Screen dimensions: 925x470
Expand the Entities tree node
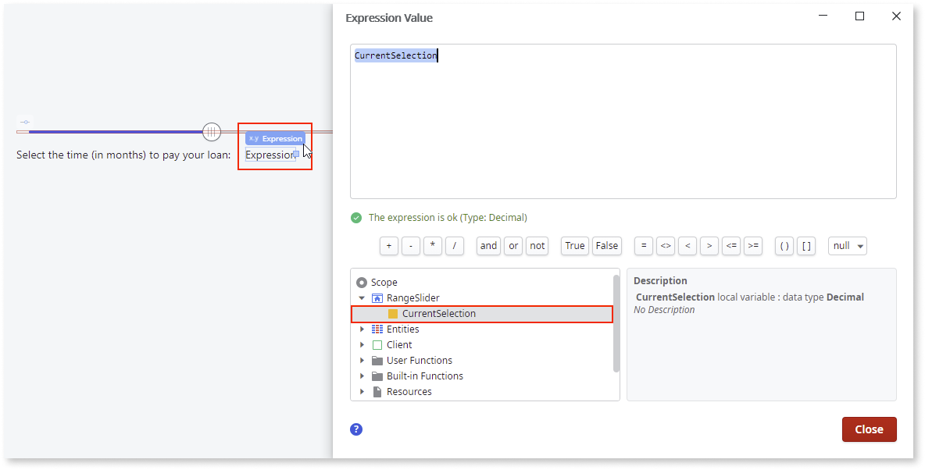coord(361,329)
